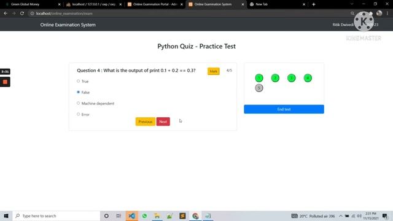Screen dimensions: 393x221
Task: Open the weather widget 20°C Polluted air
Action: click(x=313, y=216)
